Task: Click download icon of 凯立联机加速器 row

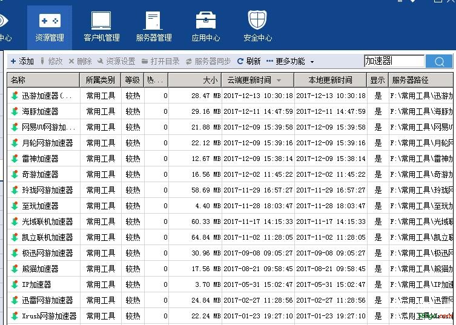Action: click(x=15, y=237)
